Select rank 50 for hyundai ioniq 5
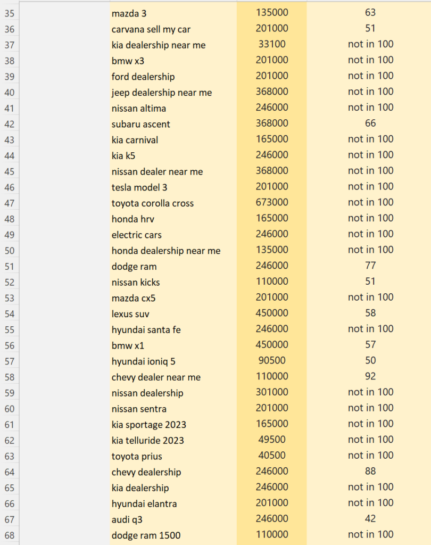Image resolution: width=431 pixels, height=545 pixels. pos(370,360)
